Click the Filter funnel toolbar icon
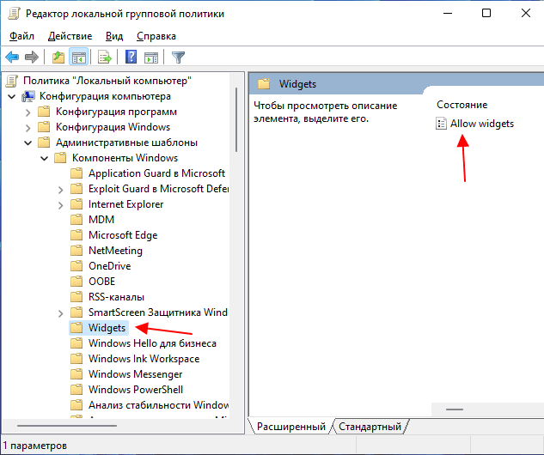The image size is (544, 455). point(179,58)
